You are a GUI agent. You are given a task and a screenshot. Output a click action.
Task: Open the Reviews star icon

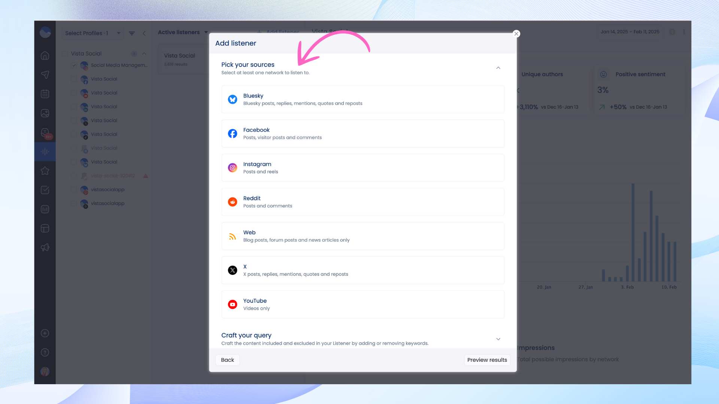[45, 171]
